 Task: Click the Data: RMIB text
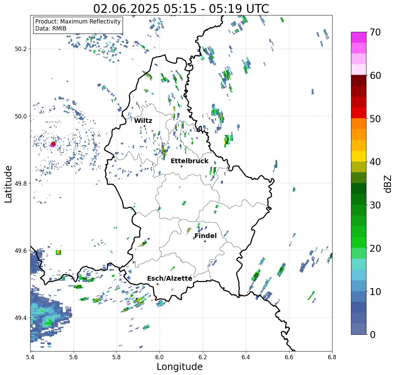point(51,29)
